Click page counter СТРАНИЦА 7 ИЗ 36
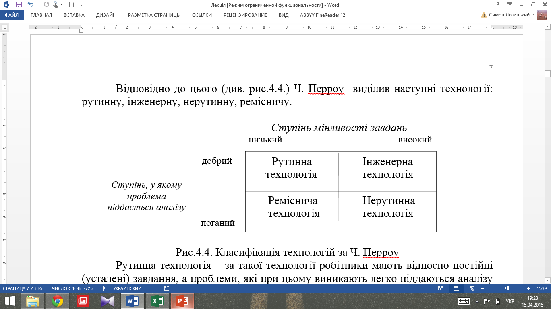The height and width of the screenshot is (309, 551). (23, 288)
